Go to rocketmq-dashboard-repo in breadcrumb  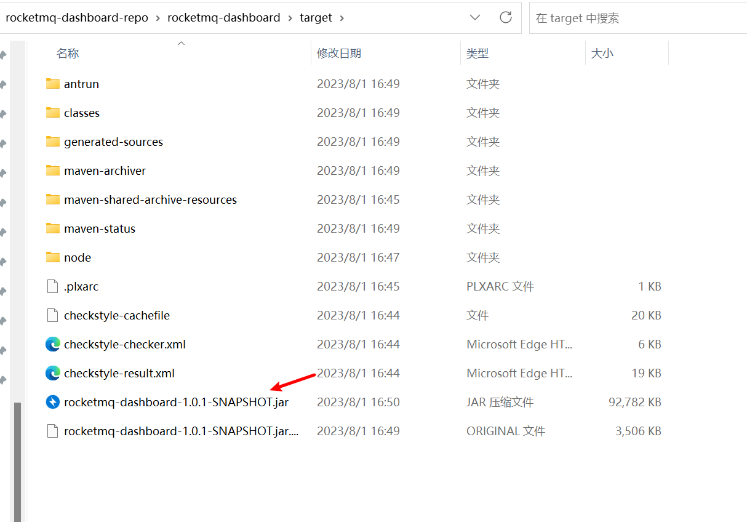77,18
